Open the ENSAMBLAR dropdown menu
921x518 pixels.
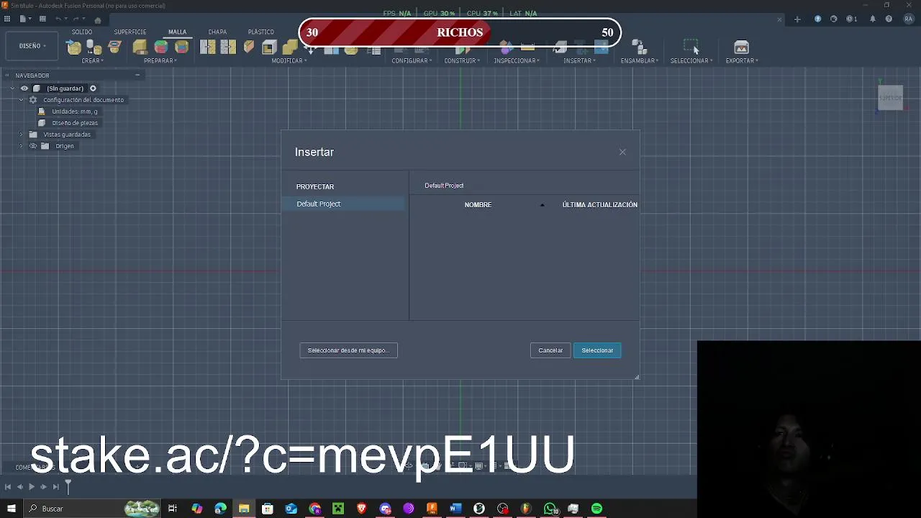click(x=640, y=60)
